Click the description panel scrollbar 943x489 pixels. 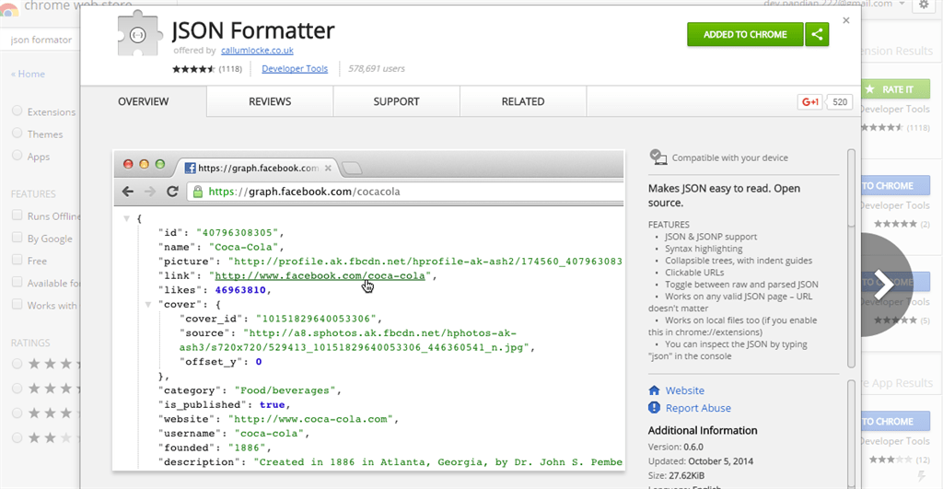[851, 259]
